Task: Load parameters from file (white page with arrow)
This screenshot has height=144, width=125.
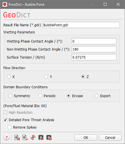Action: [x=25, y=137]
